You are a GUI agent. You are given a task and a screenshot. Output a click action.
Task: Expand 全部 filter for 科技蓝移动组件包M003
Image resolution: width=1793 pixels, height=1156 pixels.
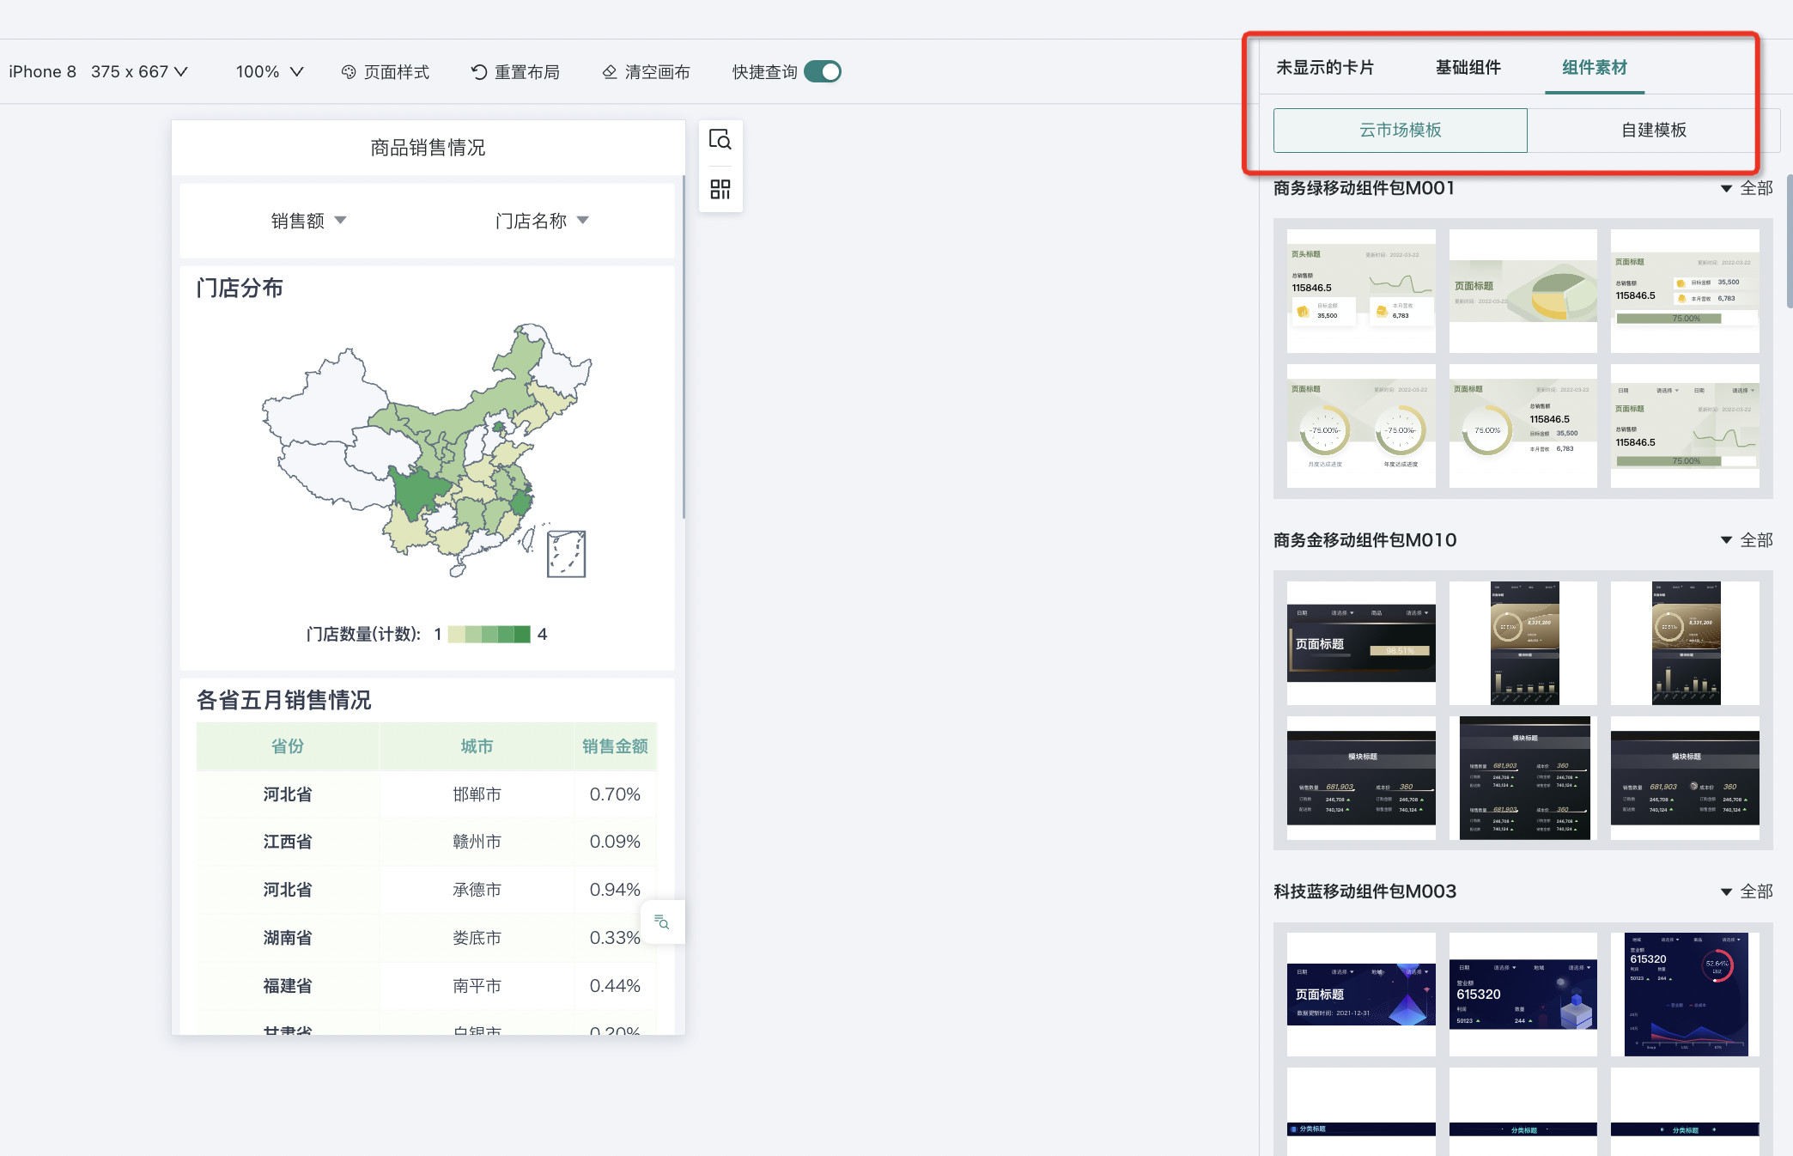(x=1747, y=891)
